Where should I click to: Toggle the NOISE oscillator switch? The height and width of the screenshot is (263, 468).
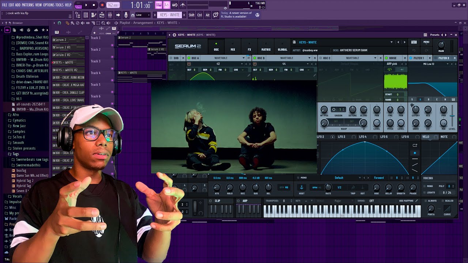point(386,58)
